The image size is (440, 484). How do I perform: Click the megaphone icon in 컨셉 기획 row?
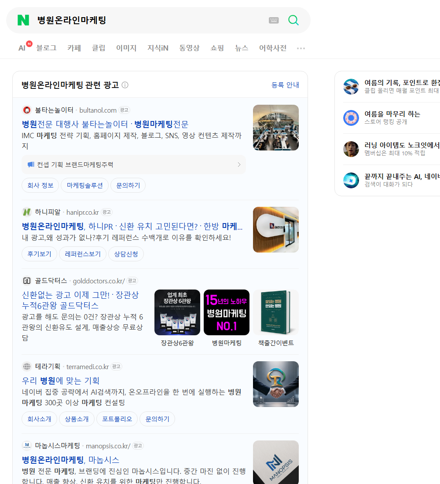coord(31,165)
